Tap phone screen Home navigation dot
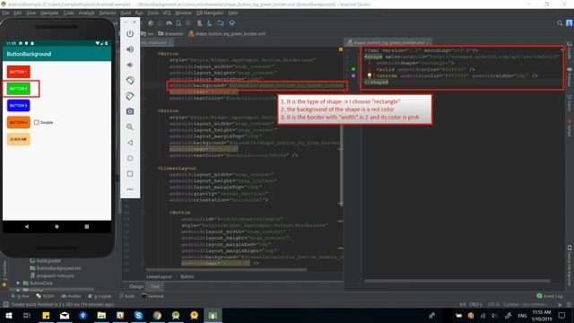This screenshot has width=574, height=323. click(57, 227)
